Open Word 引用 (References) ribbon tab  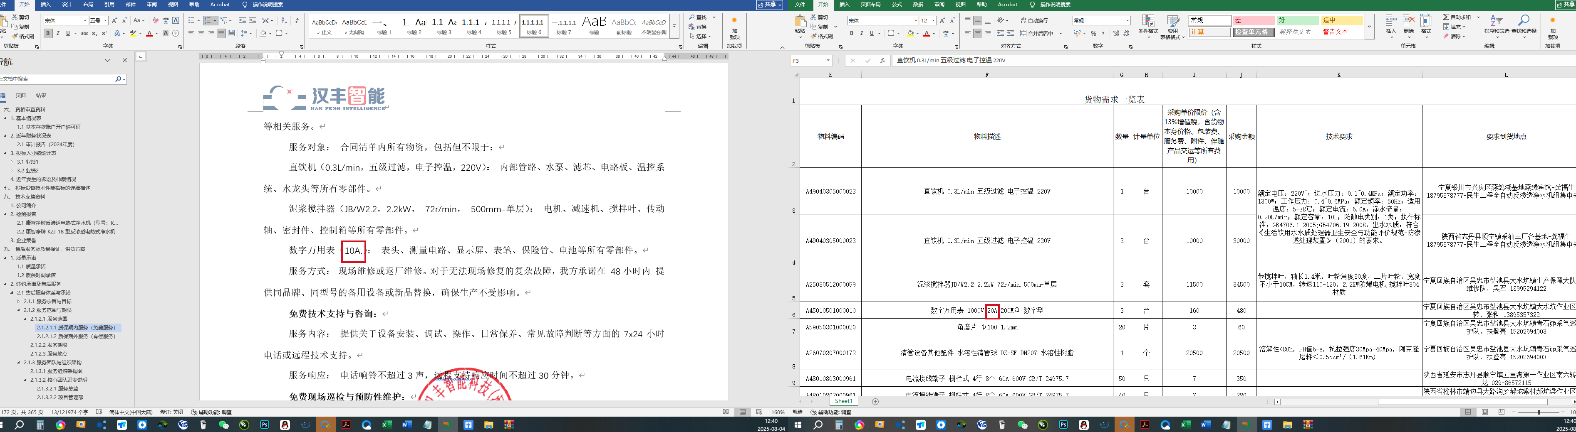point(109,4)
